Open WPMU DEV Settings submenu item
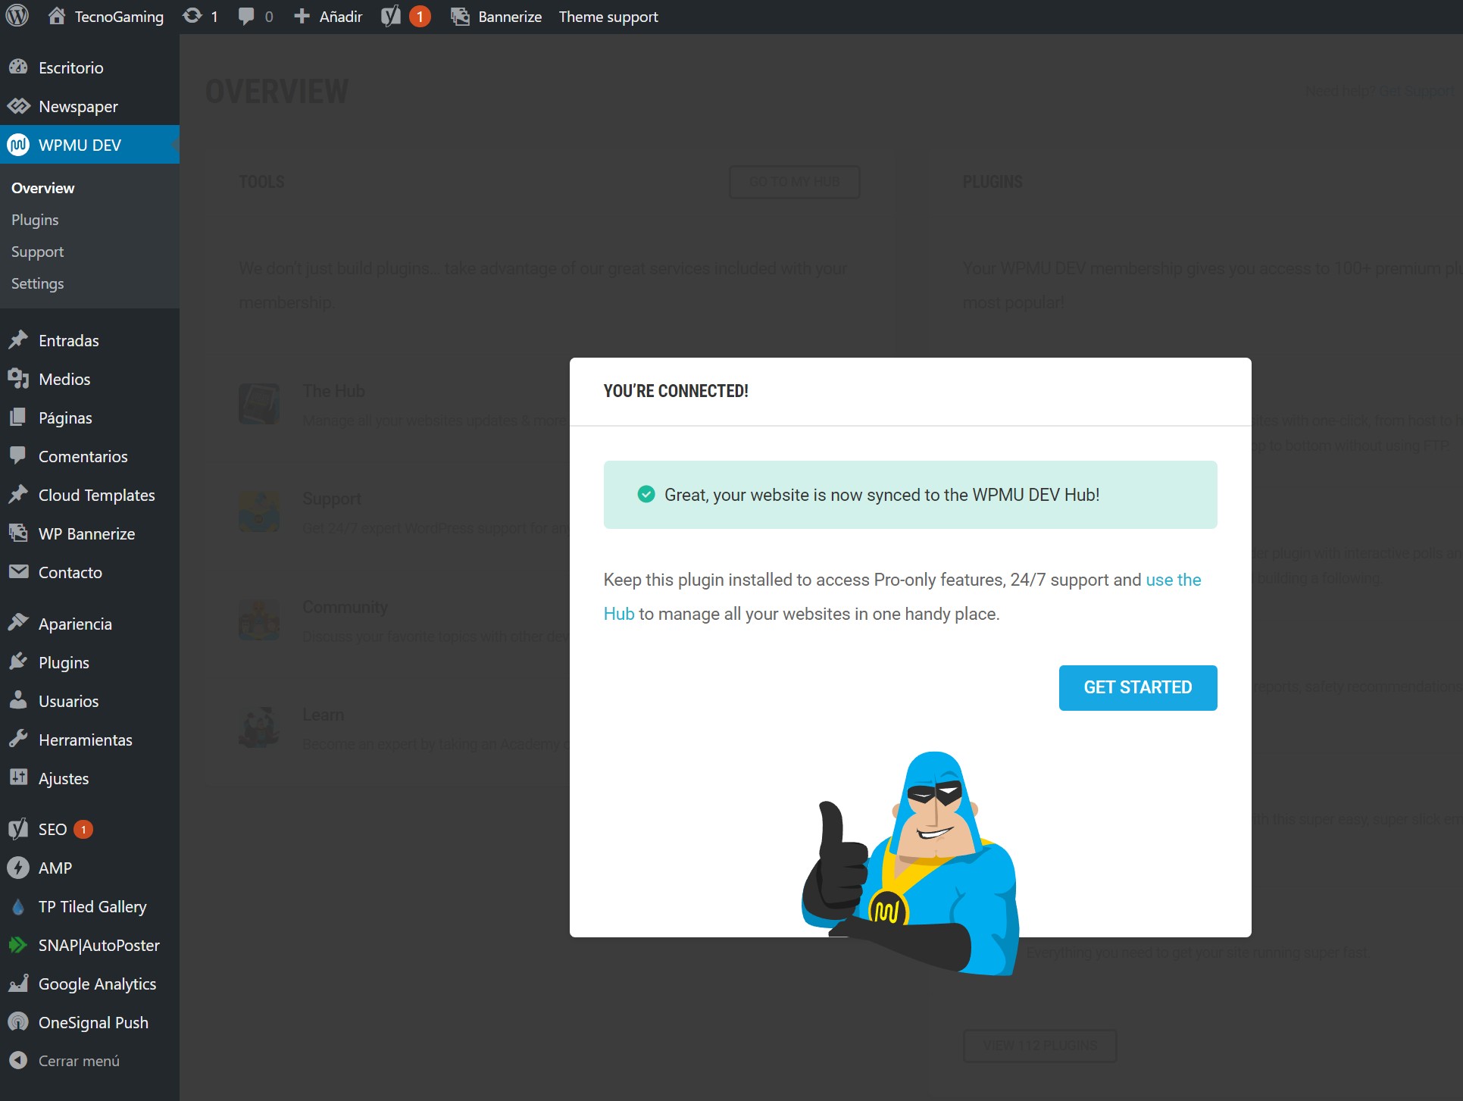 pyautogui.click(x=37, y=283)
